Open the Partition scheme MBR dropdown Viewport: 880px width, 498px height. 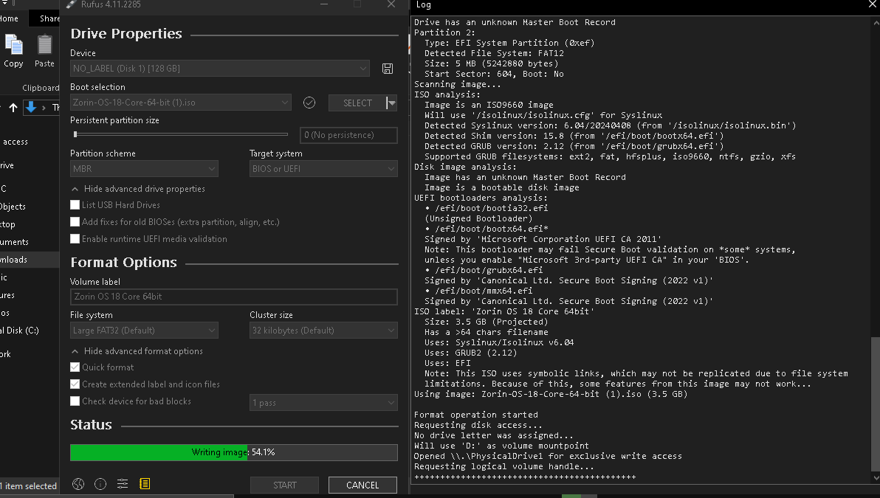tap(144, 170)
